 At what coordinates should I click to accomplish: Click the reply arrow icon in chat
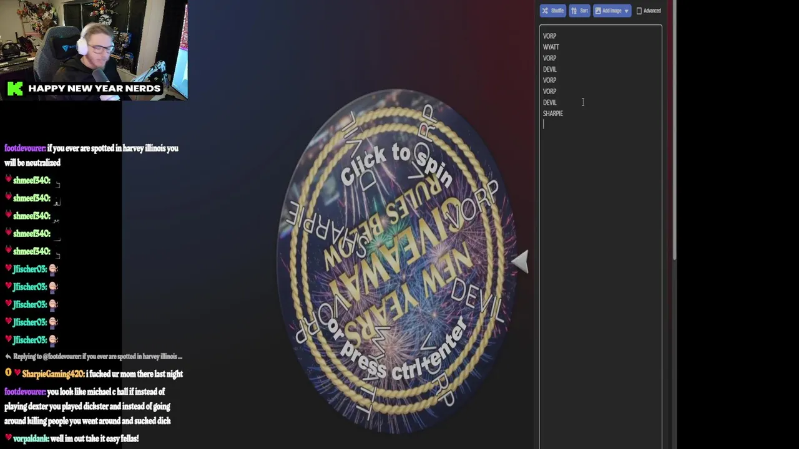pyautogui.click(x=7, y=357)
